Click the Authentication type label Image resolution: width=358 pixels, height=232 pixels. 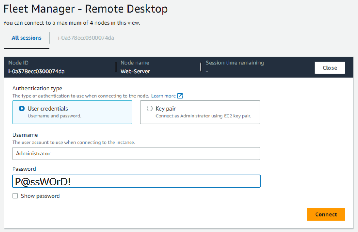(x=37, y=88)
